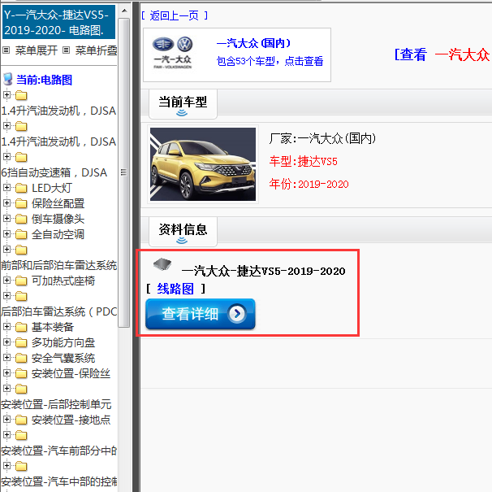Screen dimensions: 492x492
Task: Select 后部泊车雷达系统（PDC tree item
Action: pos(59,311)
